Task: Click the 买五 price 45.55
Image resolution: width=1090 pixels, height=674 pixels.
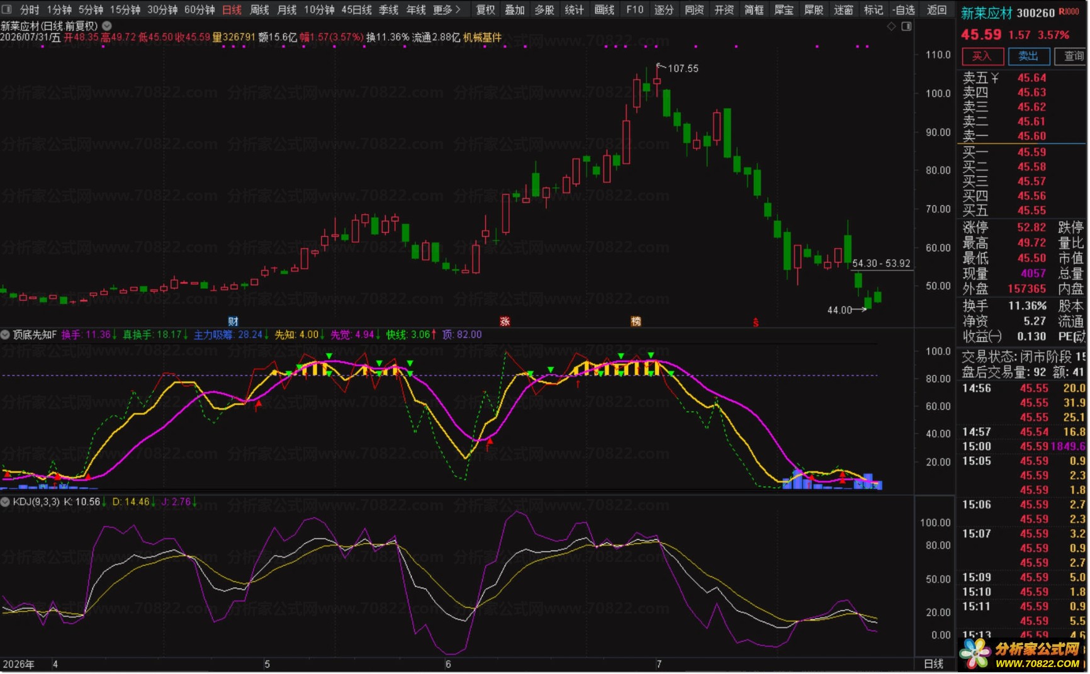Action: [1031, 211]
